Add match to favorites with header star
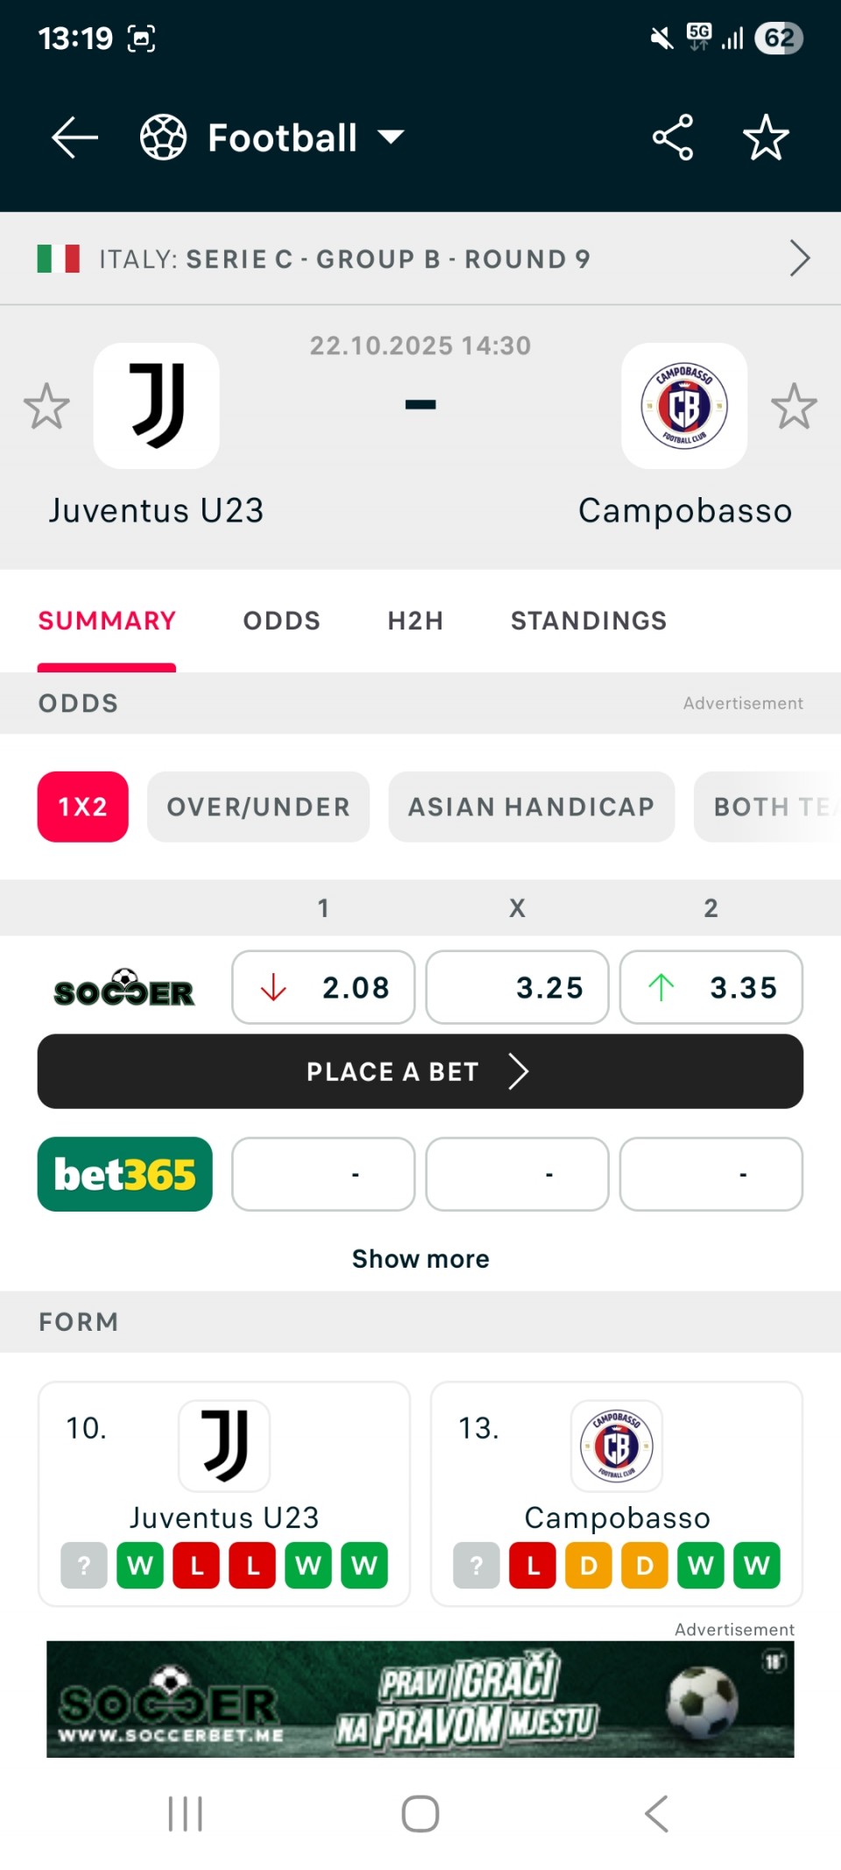The image size is (841, 1870). click(766, 138)
